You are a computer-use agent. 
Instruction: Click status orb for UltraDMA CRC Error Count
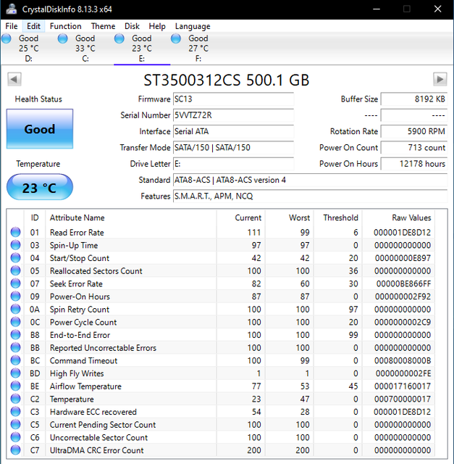pos(15,450)
